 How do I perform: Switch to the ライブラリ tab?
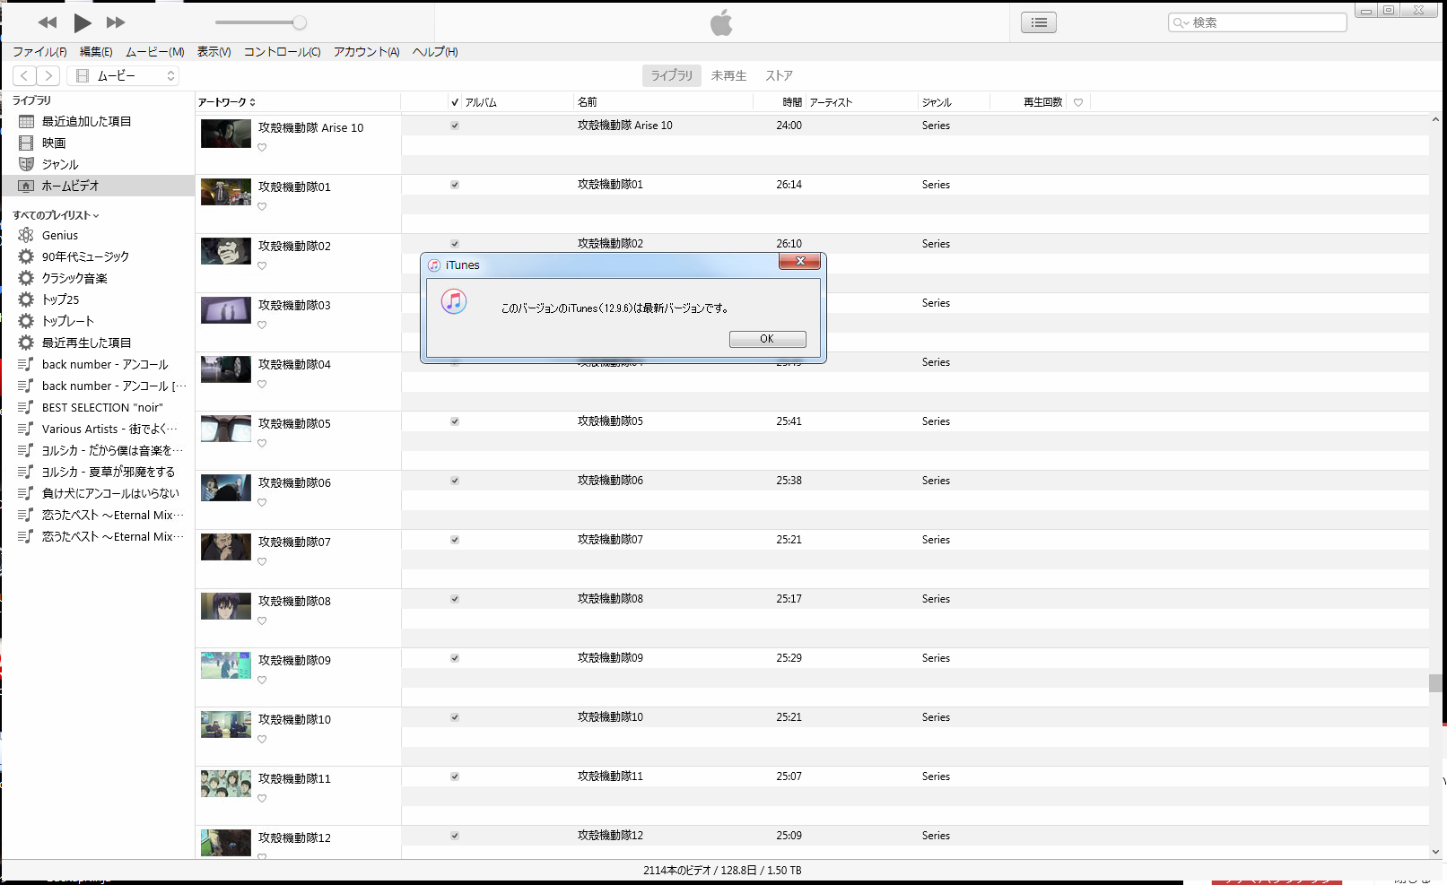click(x=672, y=76)
